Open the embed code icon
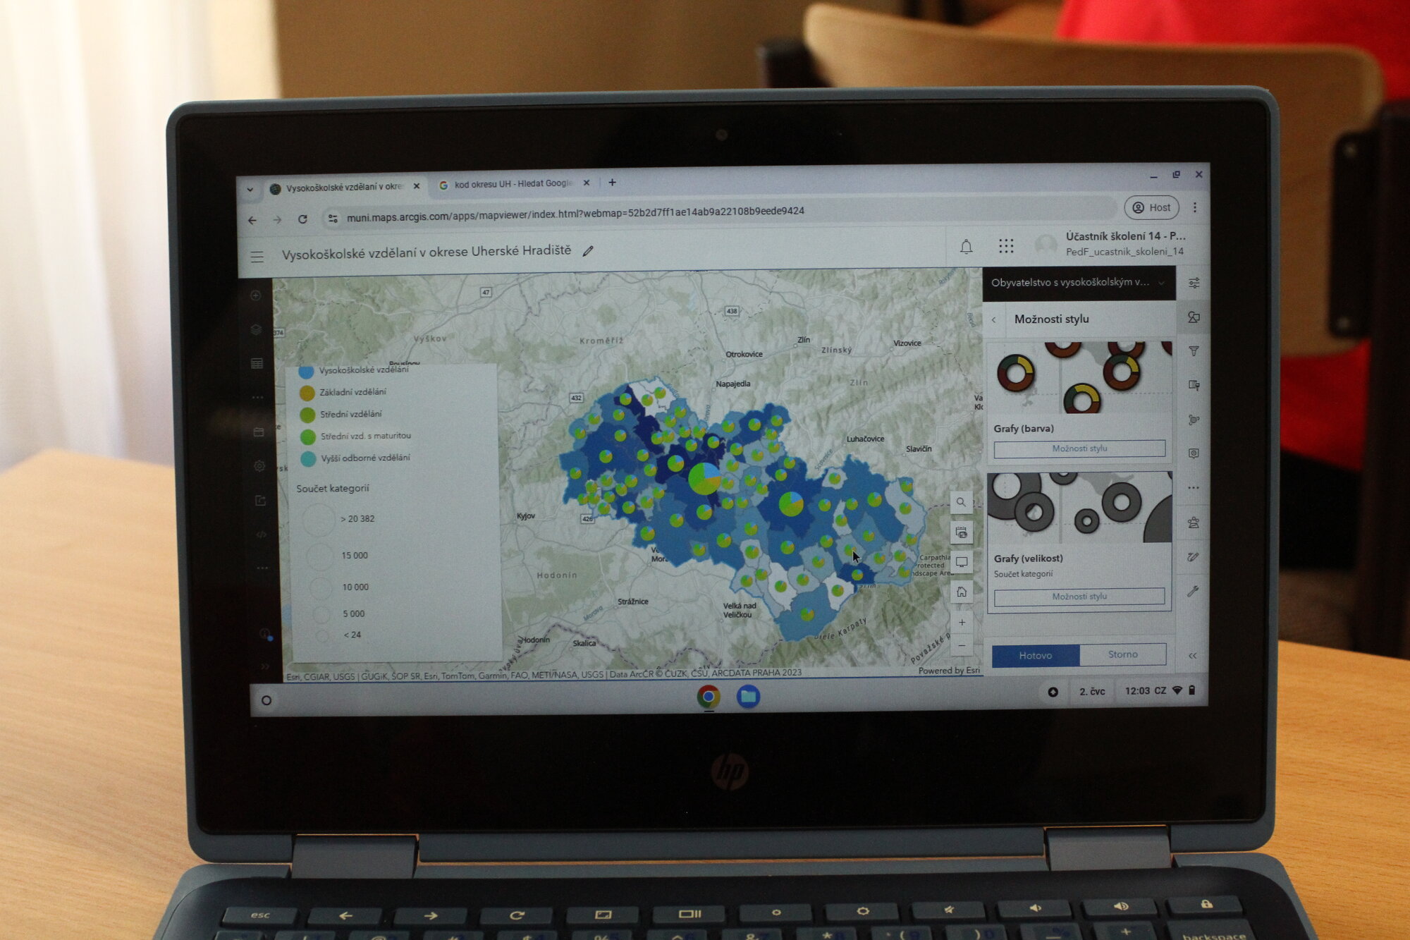The image size is (1410, 940). [261, 534]
